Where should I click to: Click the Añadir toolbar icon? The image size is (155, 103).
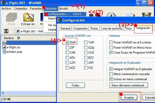click(x=11, y=17)
